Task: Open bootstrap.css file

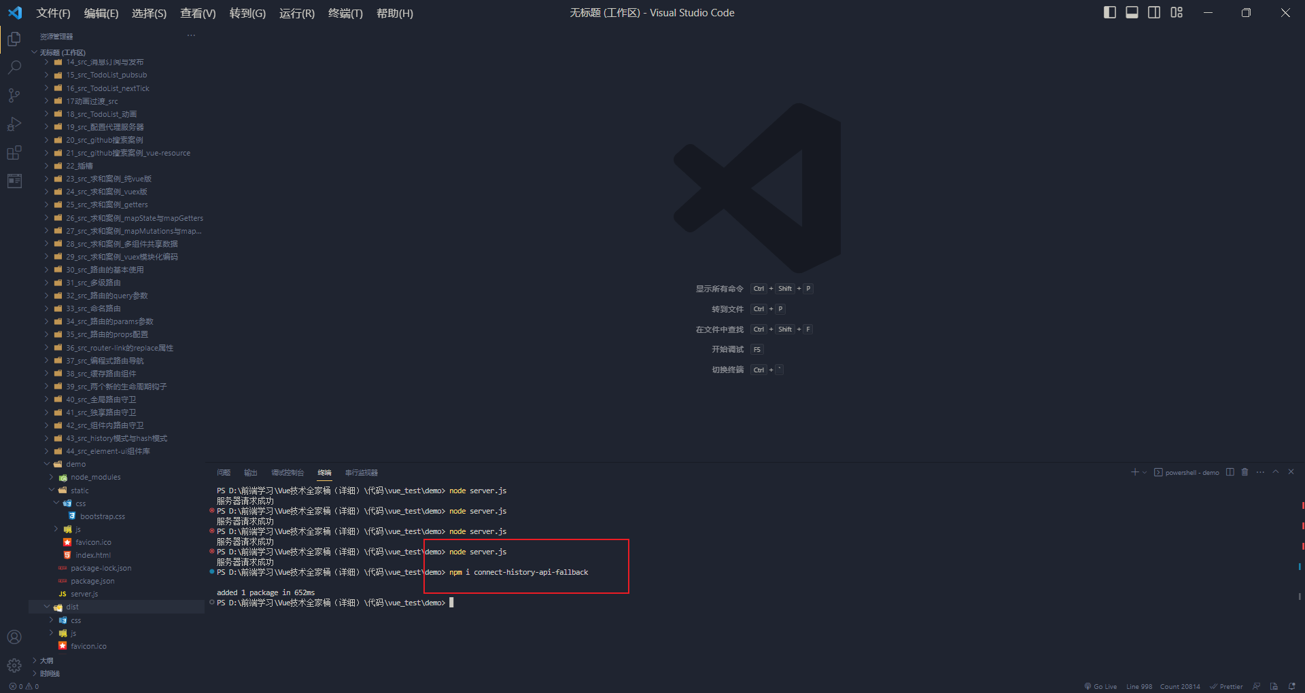Action: 116,516
